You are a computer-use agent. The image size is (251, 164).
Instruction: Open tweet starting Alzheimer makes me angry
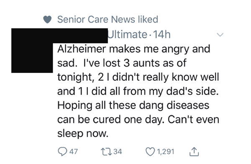[138, 91]
